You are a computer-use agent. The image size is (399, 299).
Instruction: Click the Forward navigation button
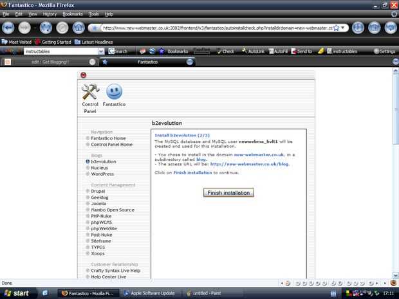pos(24,28)
